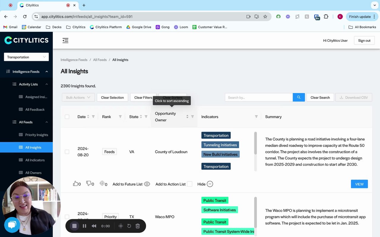This screenshot has width=380, height=237.
Task: Open the Gmail bookmark
Action: click(x=10, y=27)
